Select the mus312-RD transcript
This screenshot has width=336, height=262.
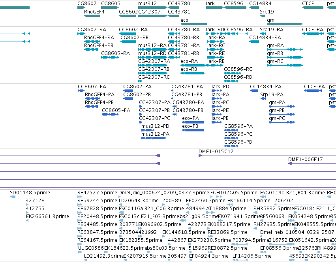tap(152, 57)
